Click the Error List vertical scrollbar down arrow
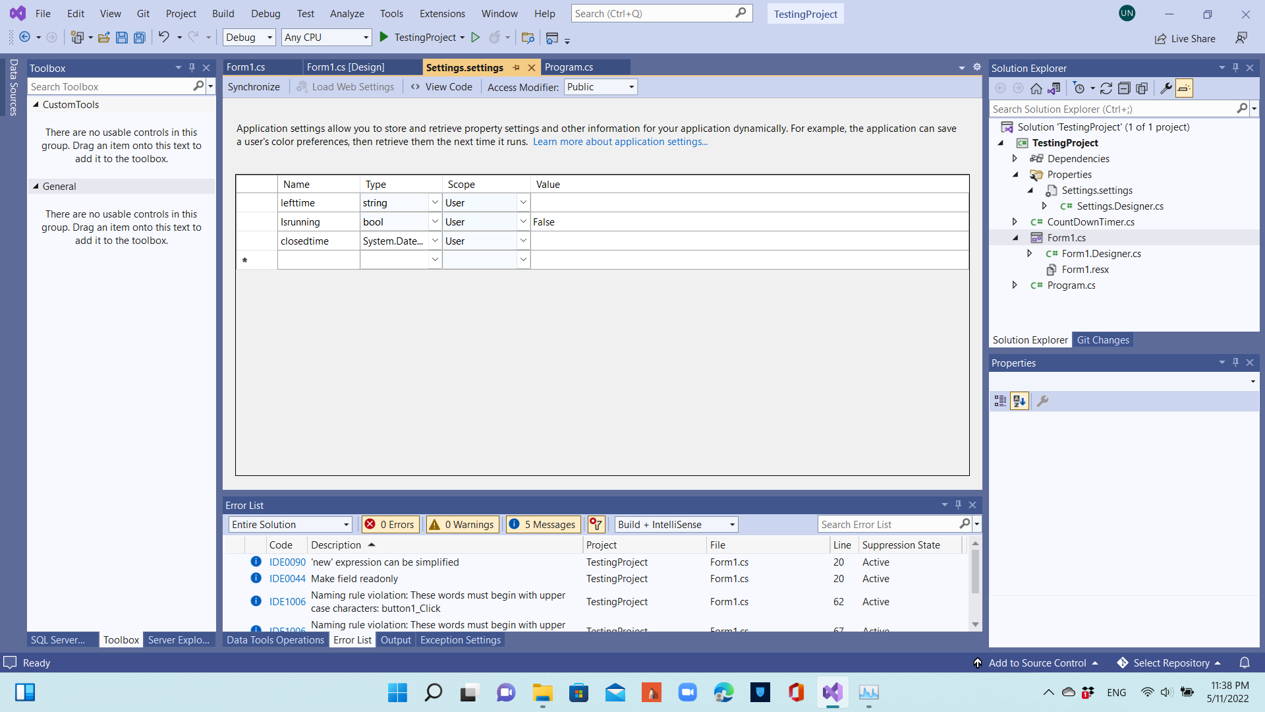This screenshot has width=1265, height=712. click(975, 624)
